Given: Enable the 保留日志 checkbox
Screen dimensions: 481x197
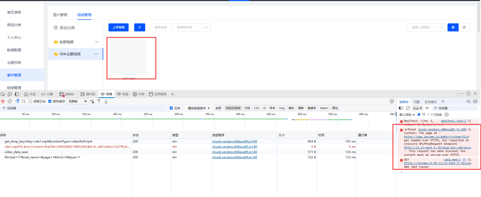Looking at the screenshot, I should [30, 101].
